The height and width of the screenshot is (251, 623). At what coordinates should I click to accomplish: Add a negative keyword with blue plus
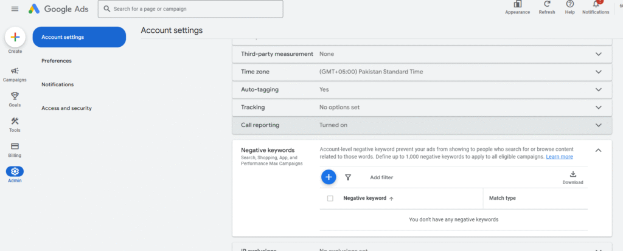pos(329,177)
